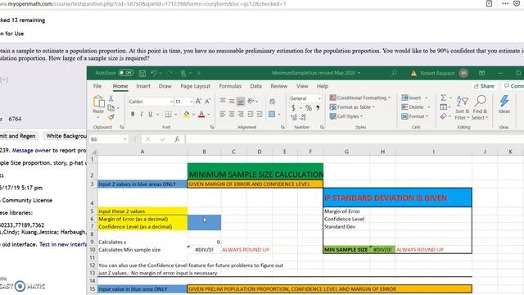
Task: Clear cells with the eraser icon
Action: tap(444, 116)
